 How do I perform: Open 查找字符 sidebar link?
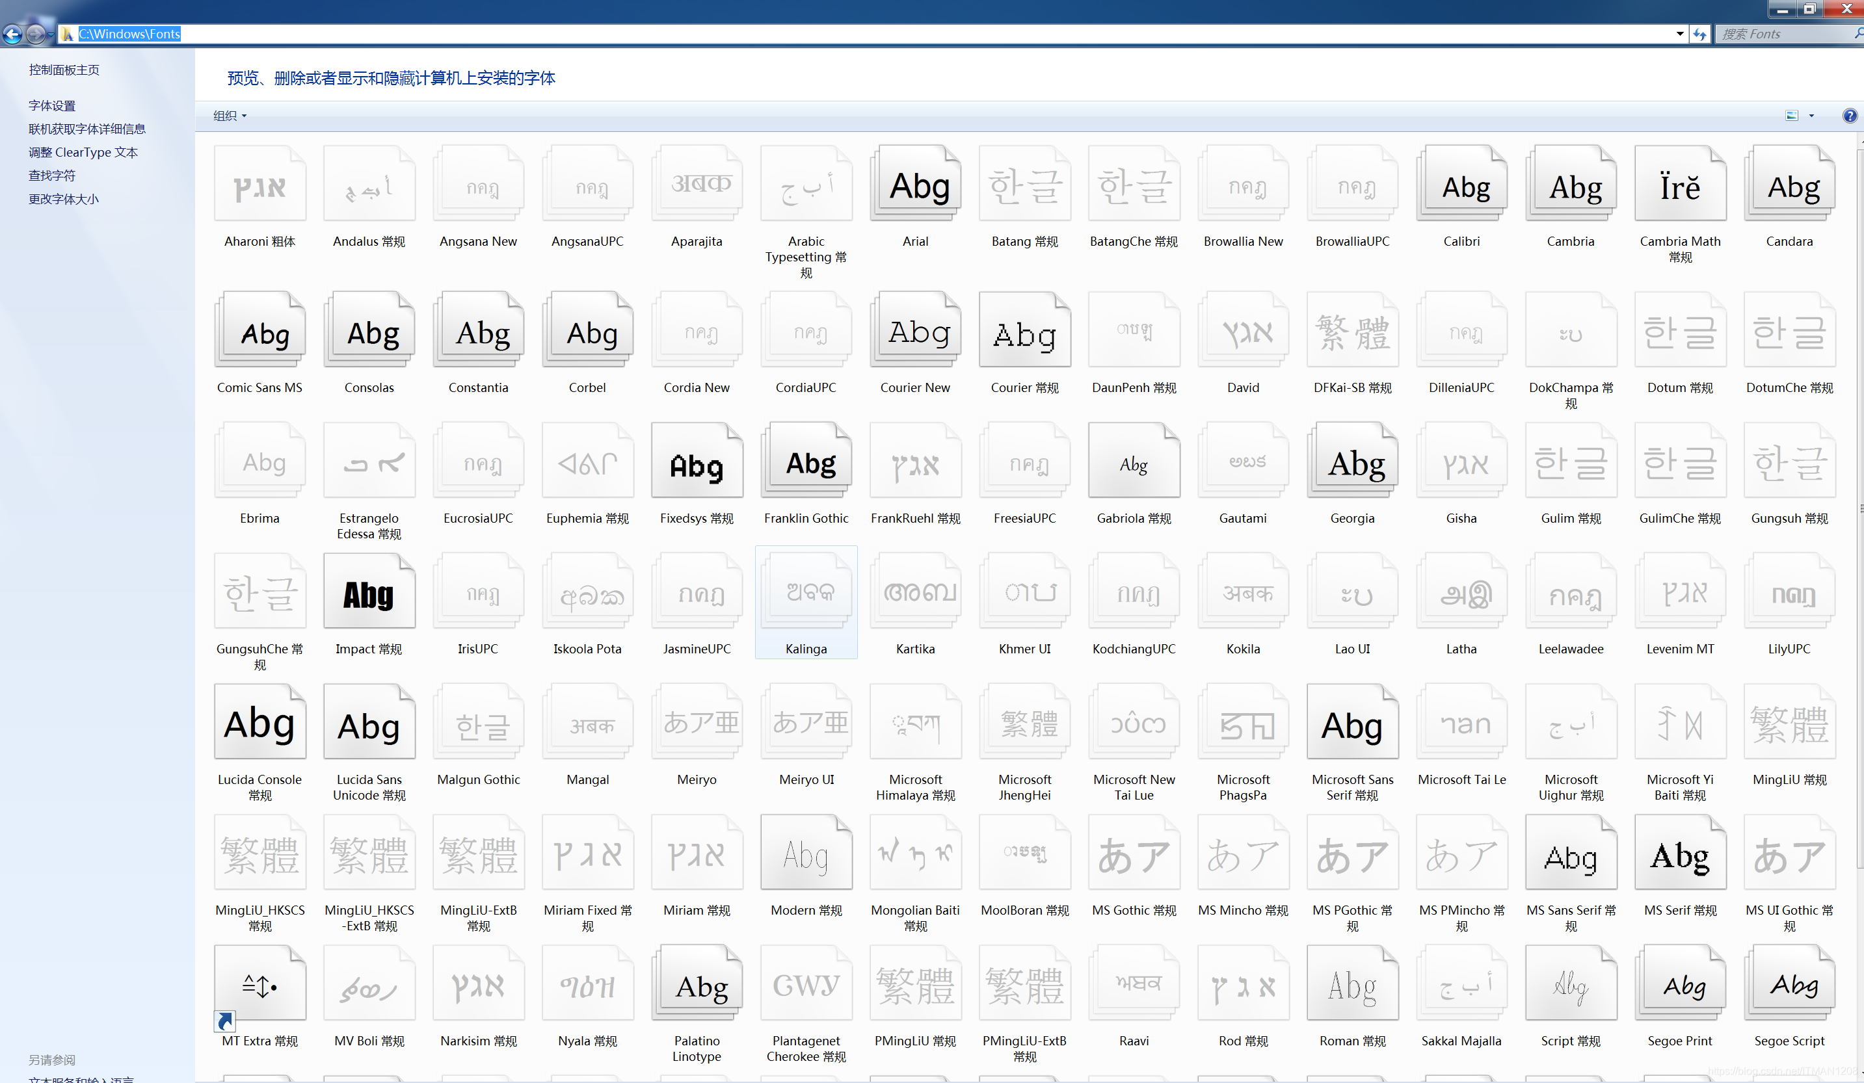point(52,176)
